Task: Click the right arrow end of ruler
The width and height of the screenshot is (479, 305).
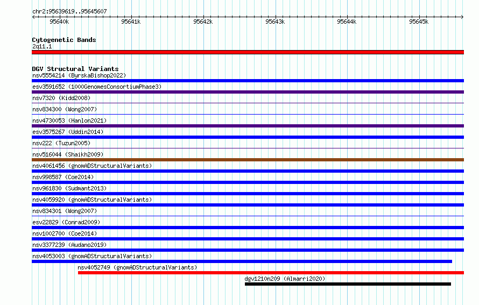Action: (462, 17)
